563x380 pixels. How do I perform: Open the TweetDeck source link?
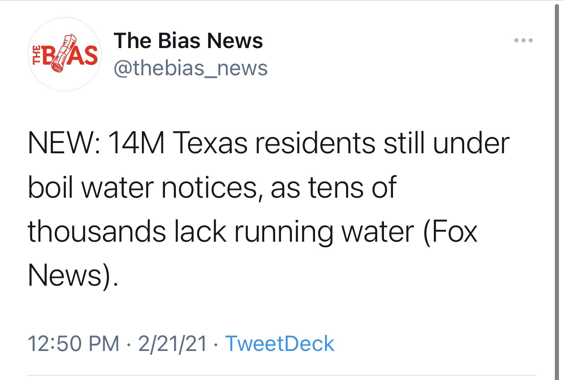(x=279, y=343)
